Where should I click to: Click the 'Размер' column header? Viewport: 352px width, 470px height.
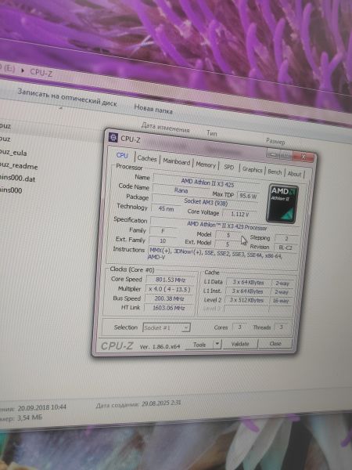pos(275,141)
